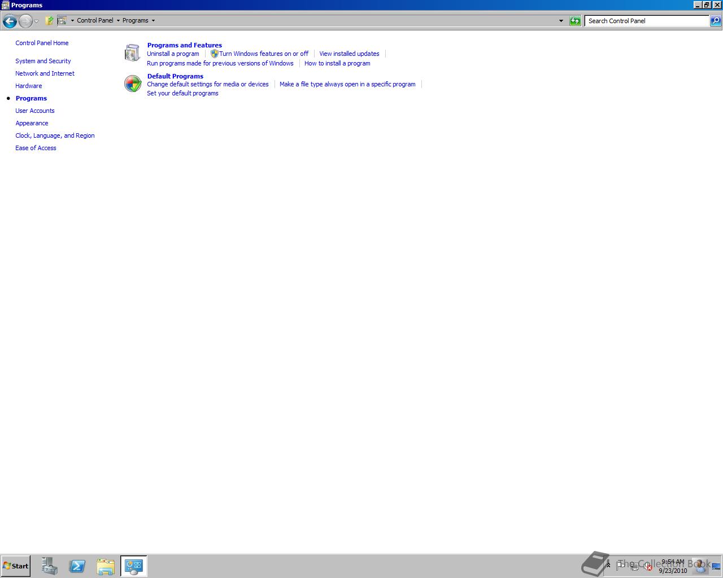Open Appearance category in sidebar
Image resolution: width=723 pixels, height=578 pixels.
[x=32, y=123]
